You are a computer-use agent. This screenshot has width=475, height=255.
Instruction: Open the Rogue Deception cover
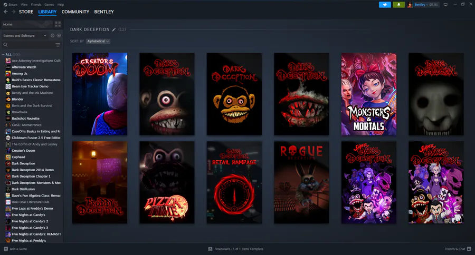coord(301,182)
